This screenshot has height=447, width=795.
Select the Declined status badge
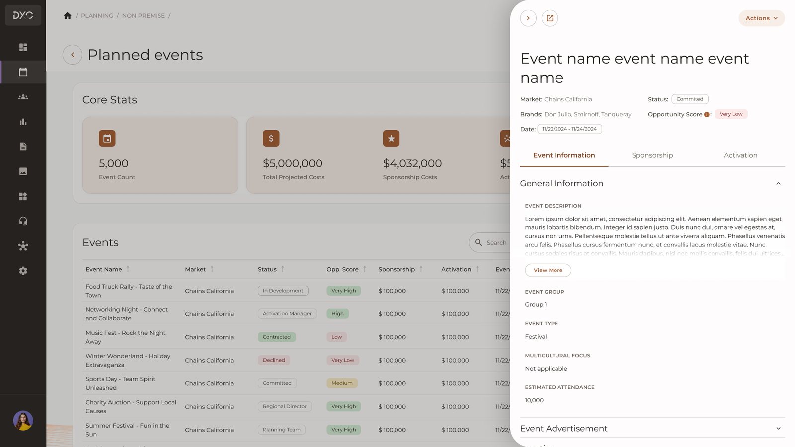click(x=274, y=360)
